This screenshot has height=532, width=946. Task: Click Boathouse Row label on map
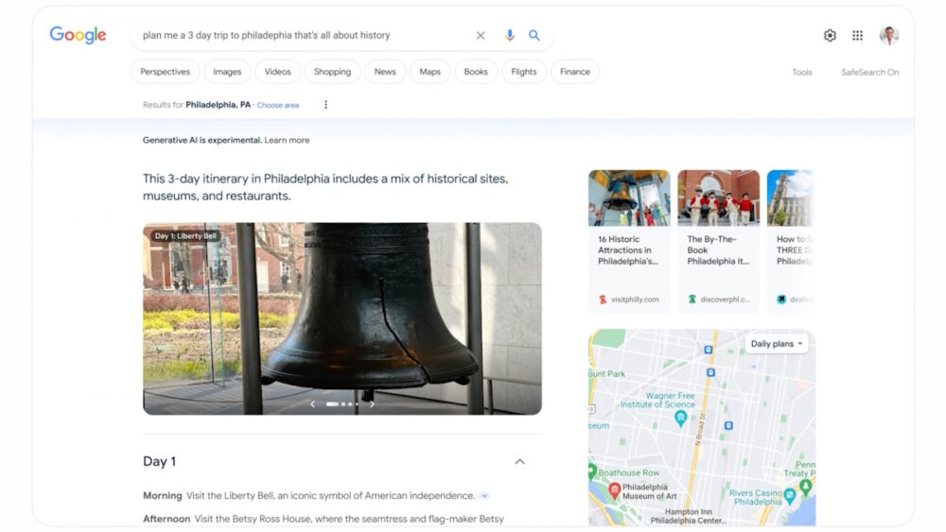pyautogui.click(x=629, y=473)
